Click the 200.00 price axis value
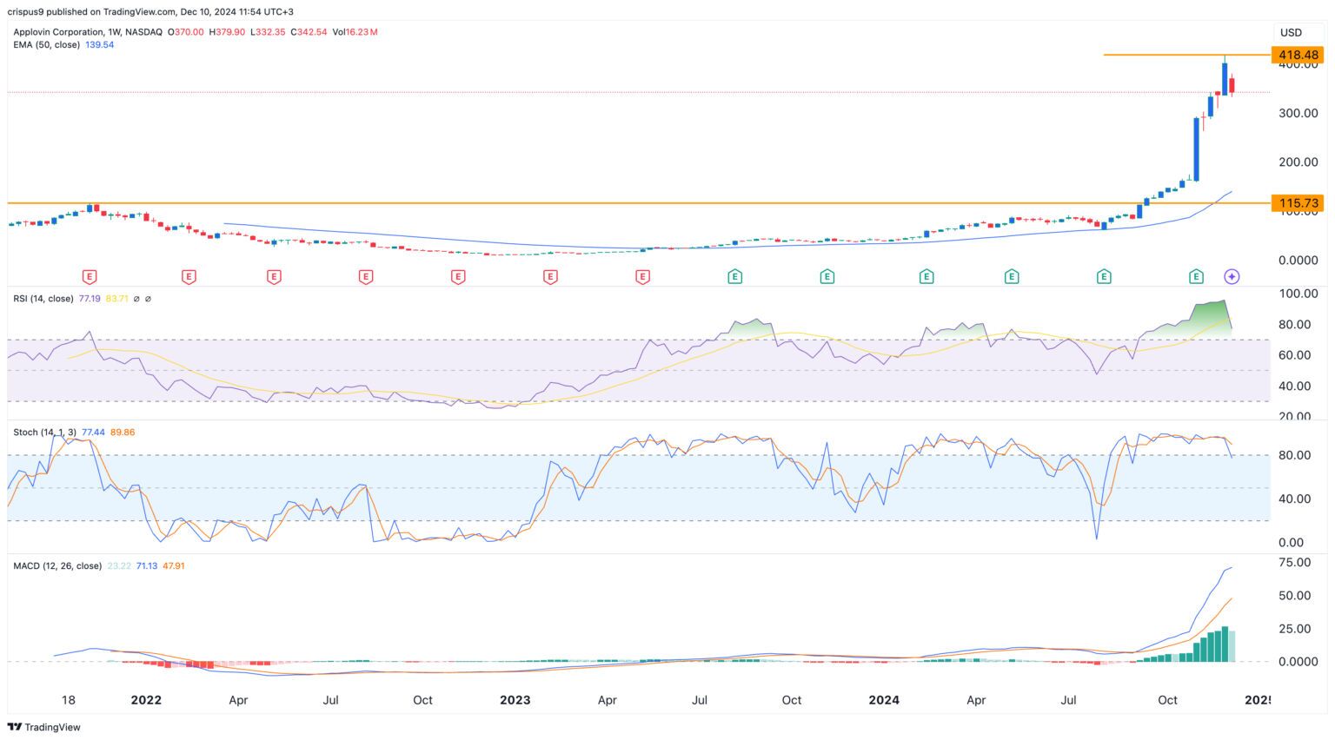 1297,162
